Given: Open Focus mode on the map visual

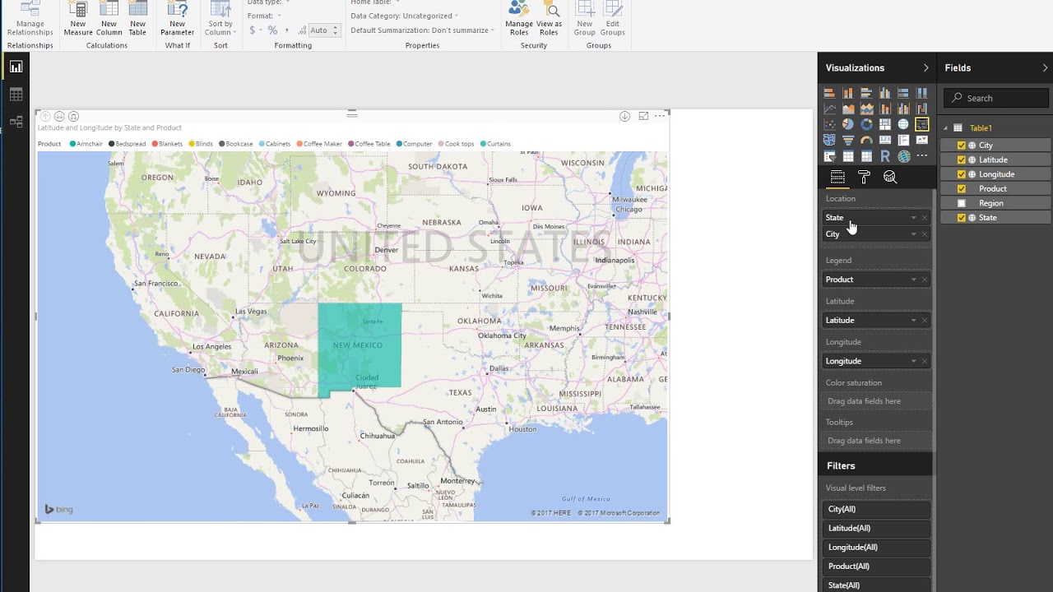Looking at the screenshot, I should (x=643, y=116).
